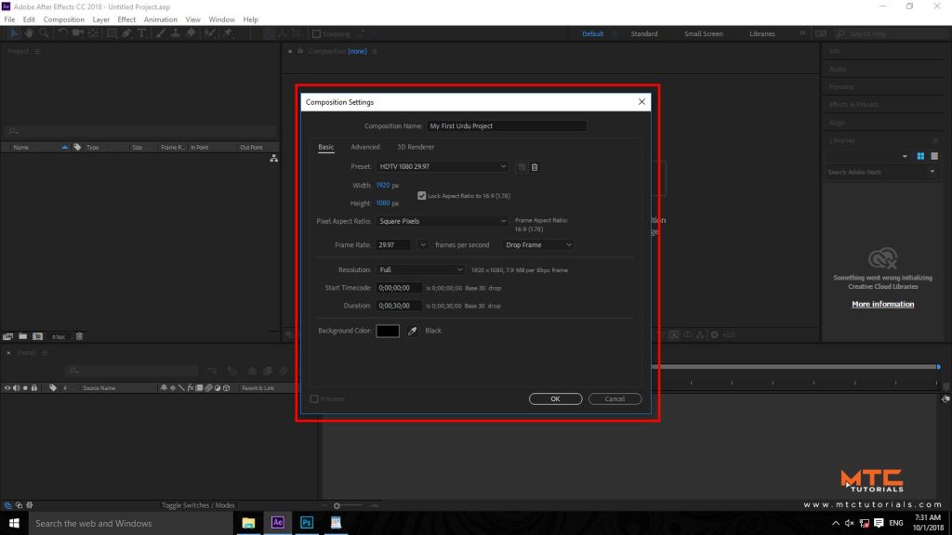Open the File menu
Viewport: 952px width, 535px height.
(9, 20)
